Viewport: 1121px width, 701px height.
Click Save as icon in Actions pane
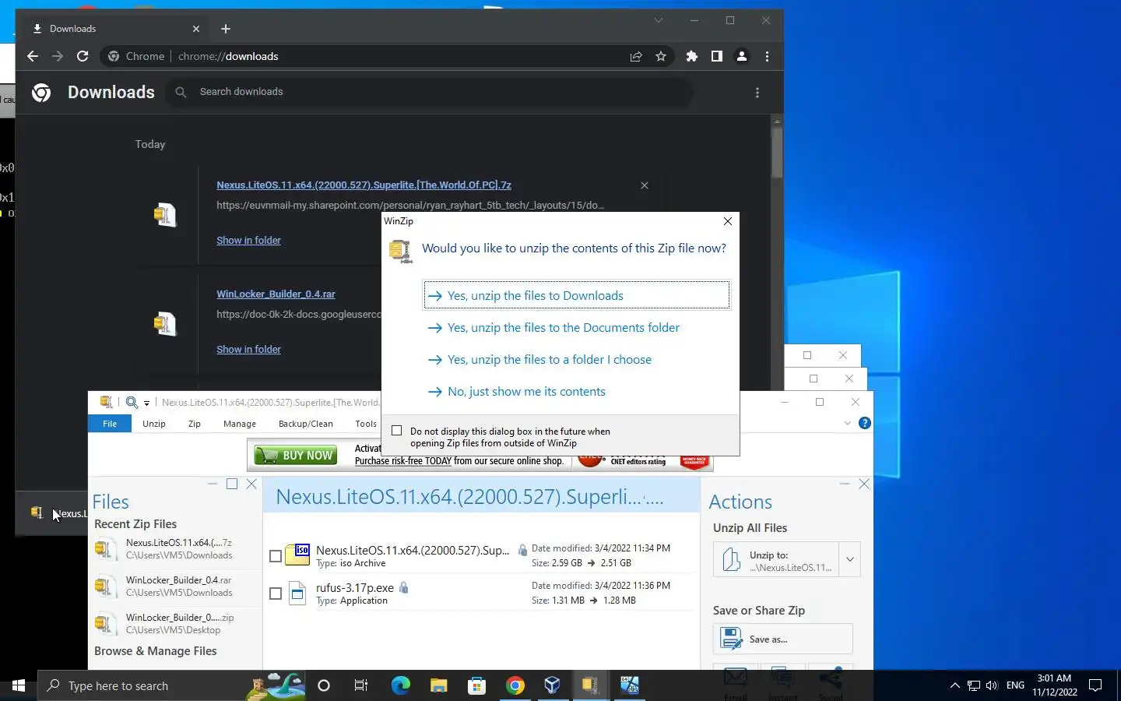pos(732,639)
